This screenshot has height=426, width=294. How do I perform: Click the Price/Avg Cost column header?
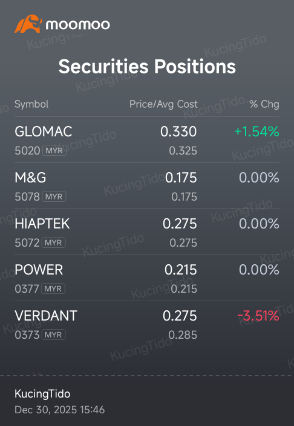[163, 104]
